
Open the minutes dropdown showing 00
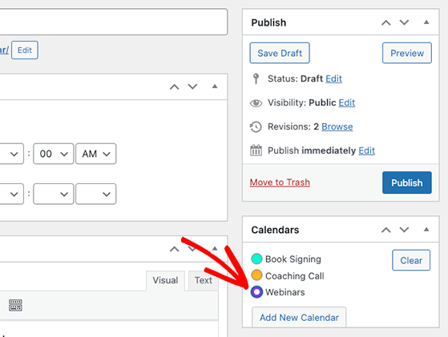54,154
